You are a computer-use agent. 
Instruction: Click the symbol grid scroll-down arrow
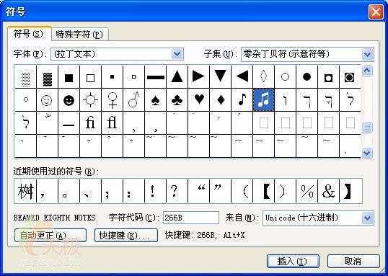[x=366, y=153]
